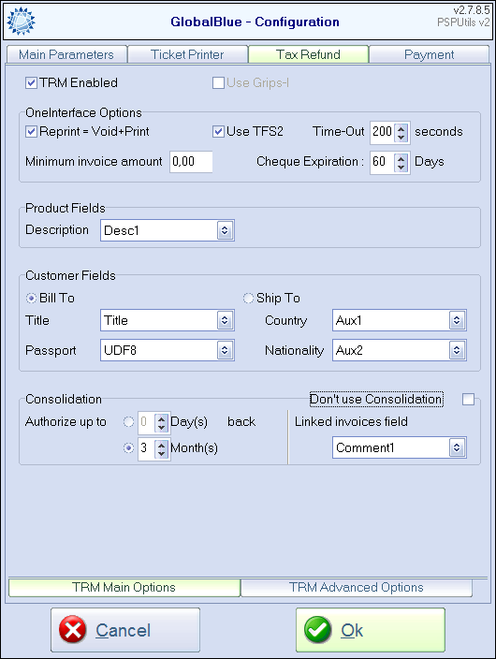Viewport: 496px width, 659px height.
Task: Switch to the Ticket Printer tab
Action: pos(187,54)
